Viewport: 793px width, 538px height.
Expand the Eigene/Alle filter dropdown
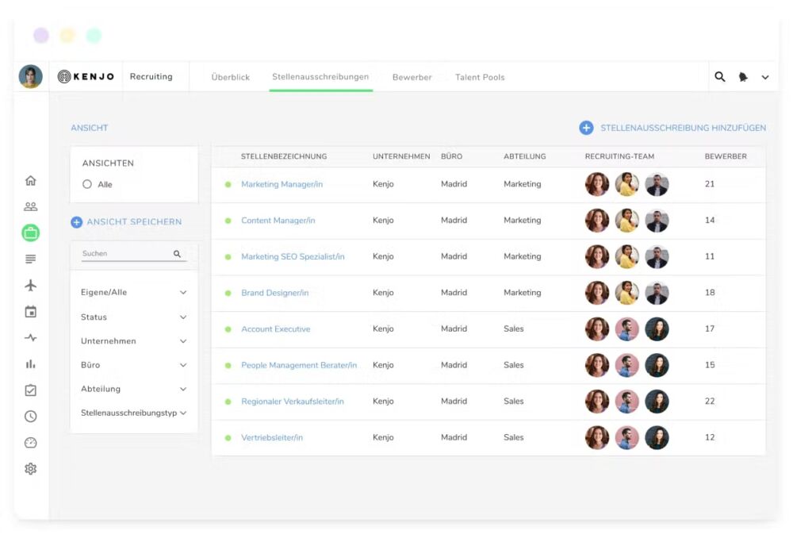pos(133,293)
